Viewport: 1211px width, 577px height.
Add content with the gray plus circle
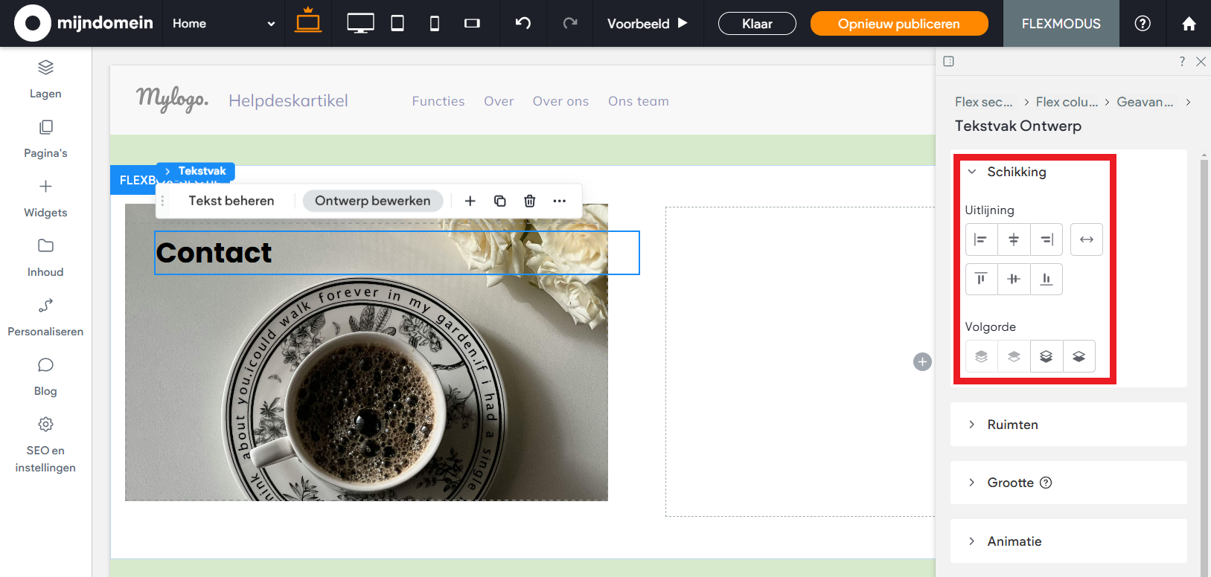(x=922, y=362)
